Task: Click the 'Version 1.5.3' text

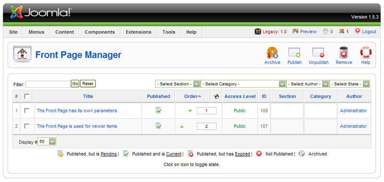Action: [x=365, y=17]
